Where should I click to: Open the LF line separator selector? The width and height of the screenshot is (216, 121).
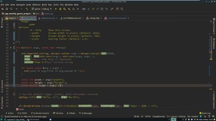142,117
